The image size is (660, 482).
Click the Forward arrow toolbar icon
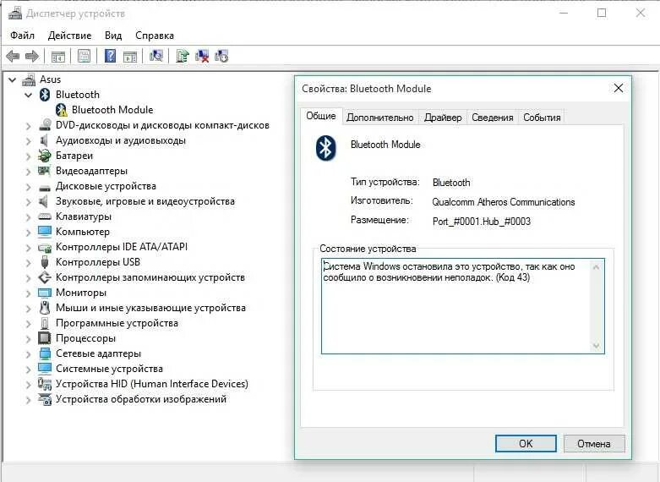[32, 56]
